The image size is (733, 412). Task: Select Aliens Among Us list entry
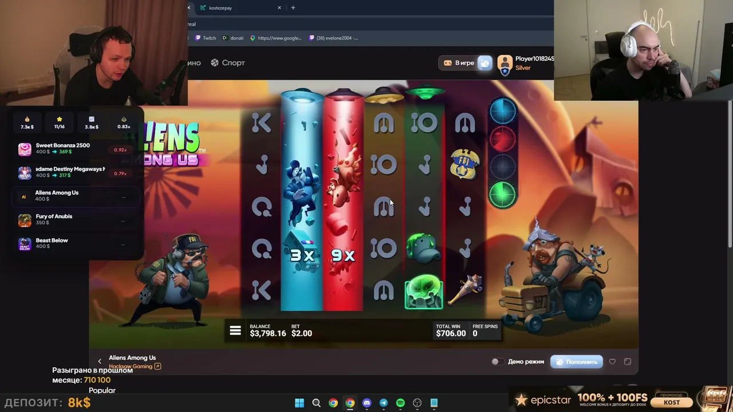click(x=74, y=196)
